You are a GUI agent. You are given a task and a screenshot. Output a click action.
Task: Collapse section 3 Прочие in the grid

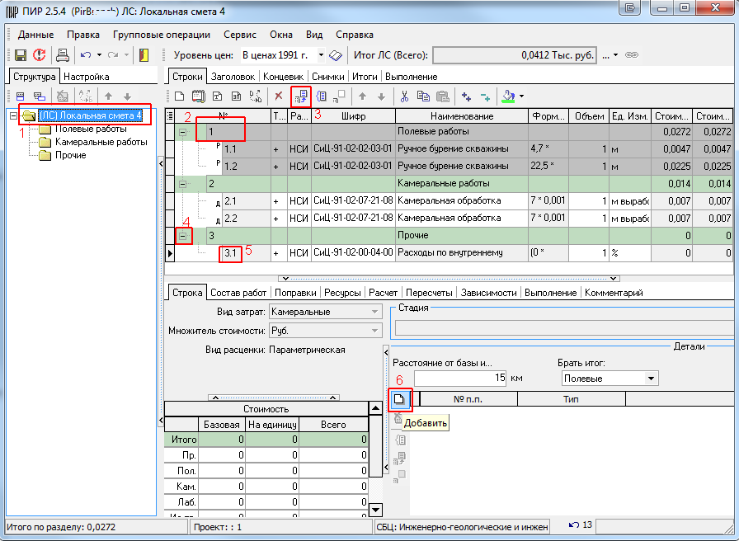click(183, 237)
